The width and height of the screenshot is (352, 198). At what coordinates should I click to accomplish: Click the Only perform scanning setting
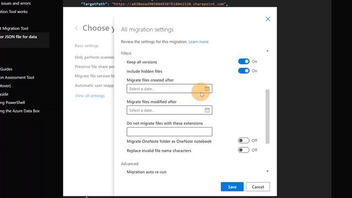point(94,57)
